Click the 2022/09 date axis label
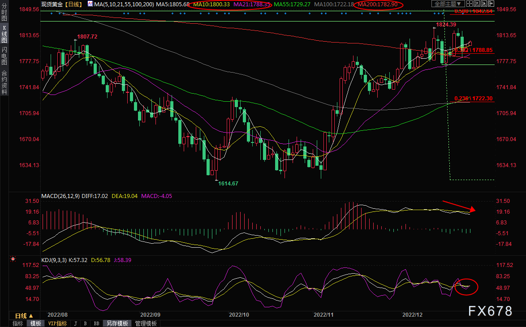This screenshot has width=526, height=327. pos(150,314)
